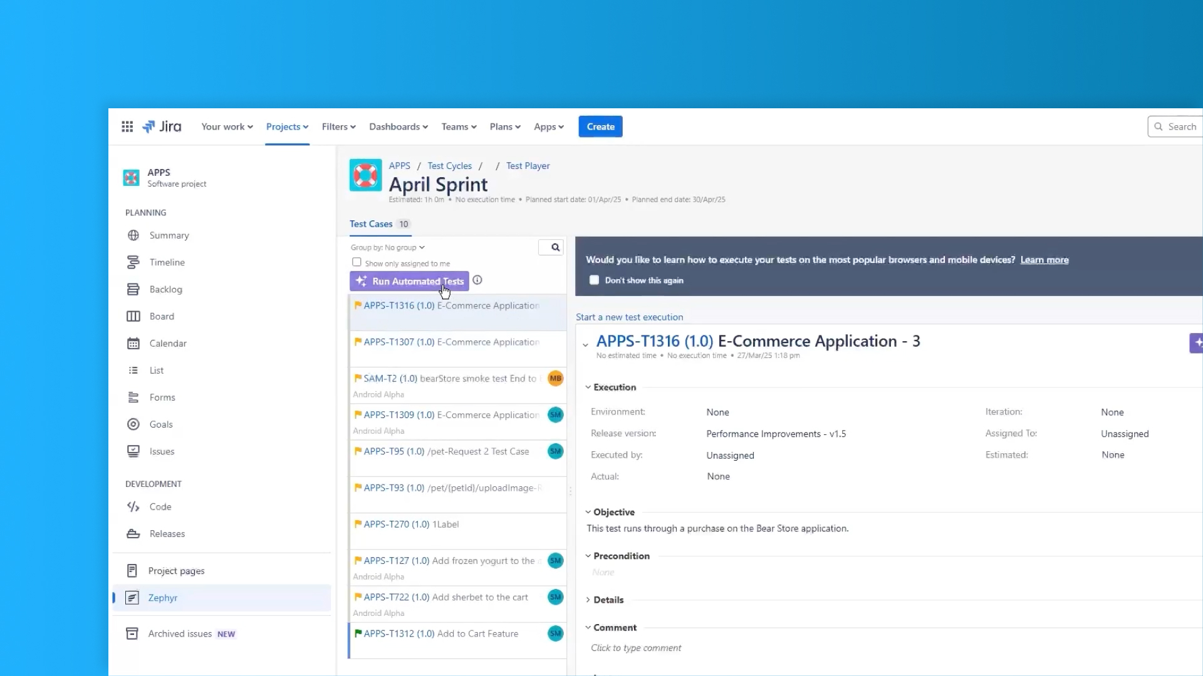
Task: Open Releases under Development
Action: pos(167,533)
